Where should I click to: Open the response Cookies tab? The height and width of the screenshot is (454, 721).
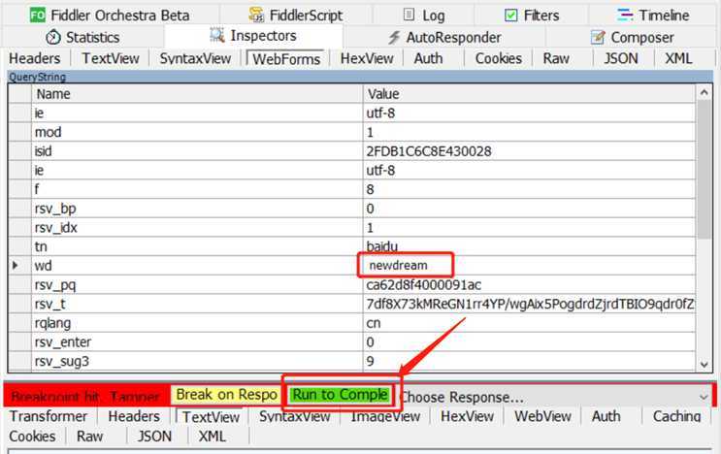click(32, 437)
